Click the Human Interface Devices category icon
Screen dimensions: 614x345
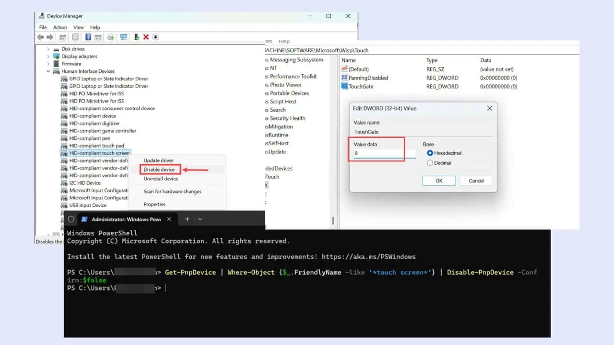(x=57, y=71)
